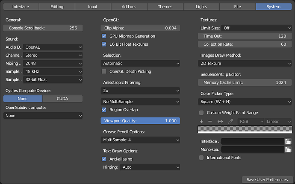Click Save User Preferences button
295x184 pixels.
tap(267, 179)
